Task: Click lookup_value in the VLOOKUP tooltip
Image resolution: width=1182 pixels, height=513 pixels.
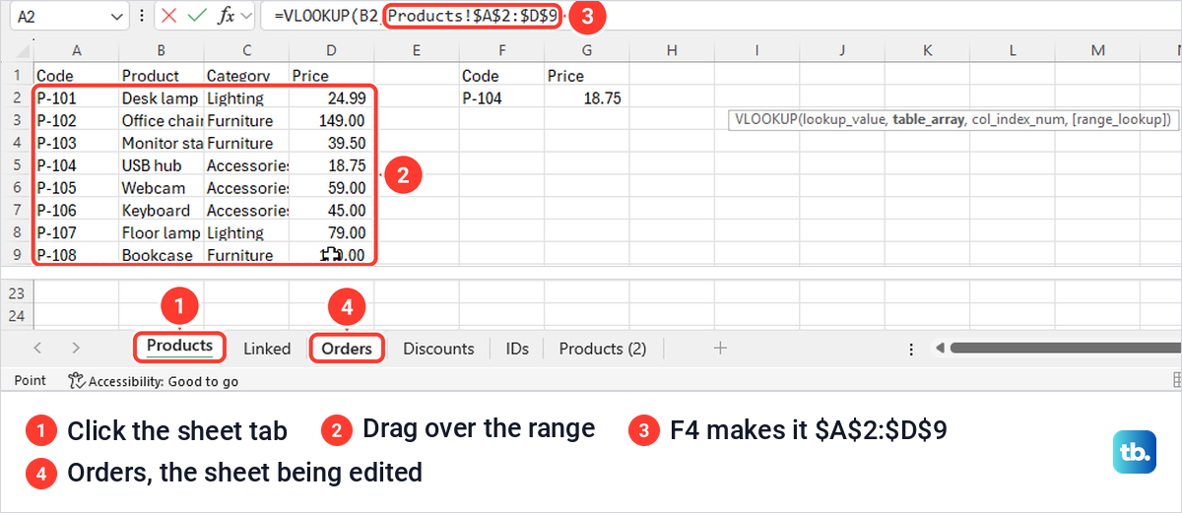Action: (x=844, y=119)
